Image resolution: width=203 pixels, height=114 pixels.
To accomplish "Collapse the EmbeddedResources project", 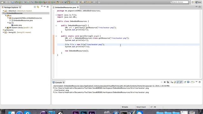I will (x=3, y=13).
